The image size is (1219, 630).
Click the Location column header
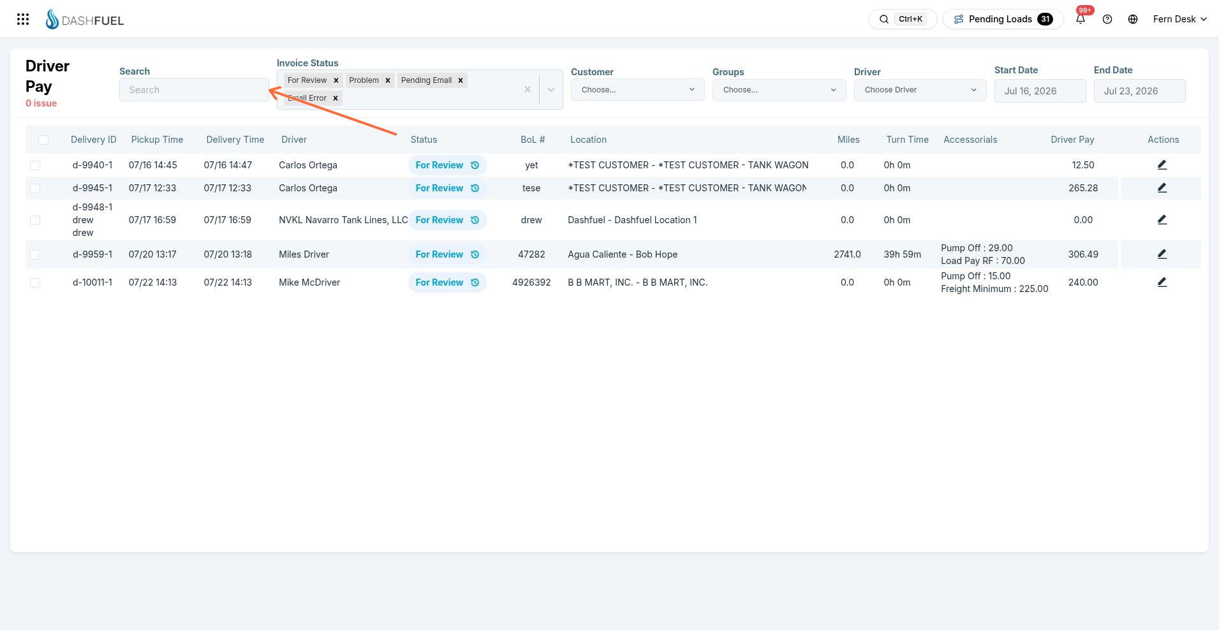(588, 140)
